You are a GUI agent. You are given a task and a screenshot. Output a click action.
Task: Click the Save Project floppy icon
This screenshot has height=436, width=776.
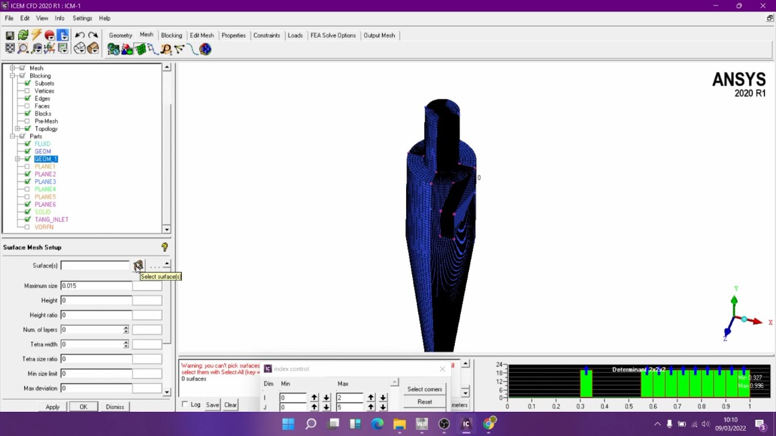click(x=10, y=36)
